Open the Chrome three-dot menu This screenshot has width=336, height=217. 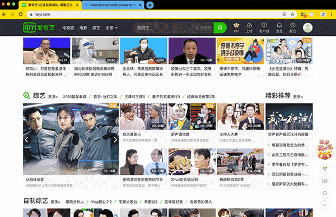(x=332, y=15)
